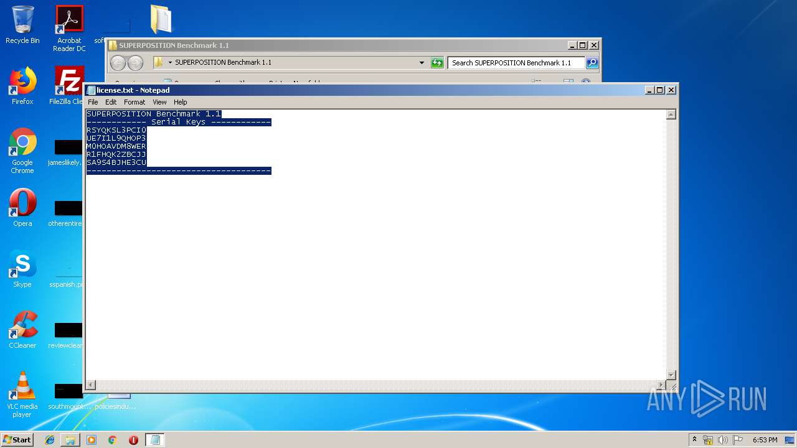797x448 pixels.
Task: Open Windows Media Player in taskbar
Action: 92,440
